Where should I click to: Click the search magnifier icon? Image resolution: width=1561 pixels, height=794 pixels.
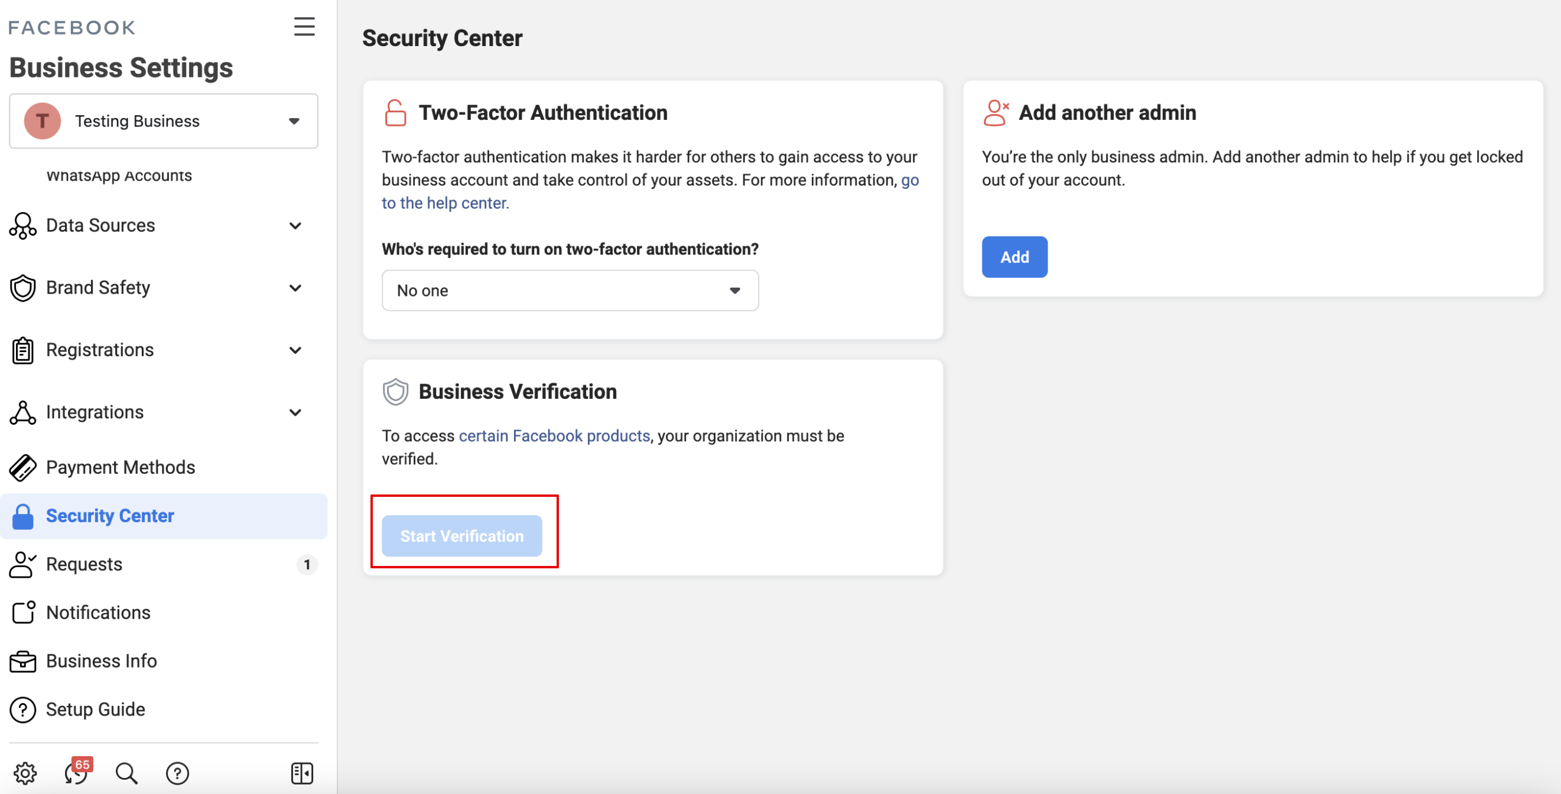(x=126, y=773)
